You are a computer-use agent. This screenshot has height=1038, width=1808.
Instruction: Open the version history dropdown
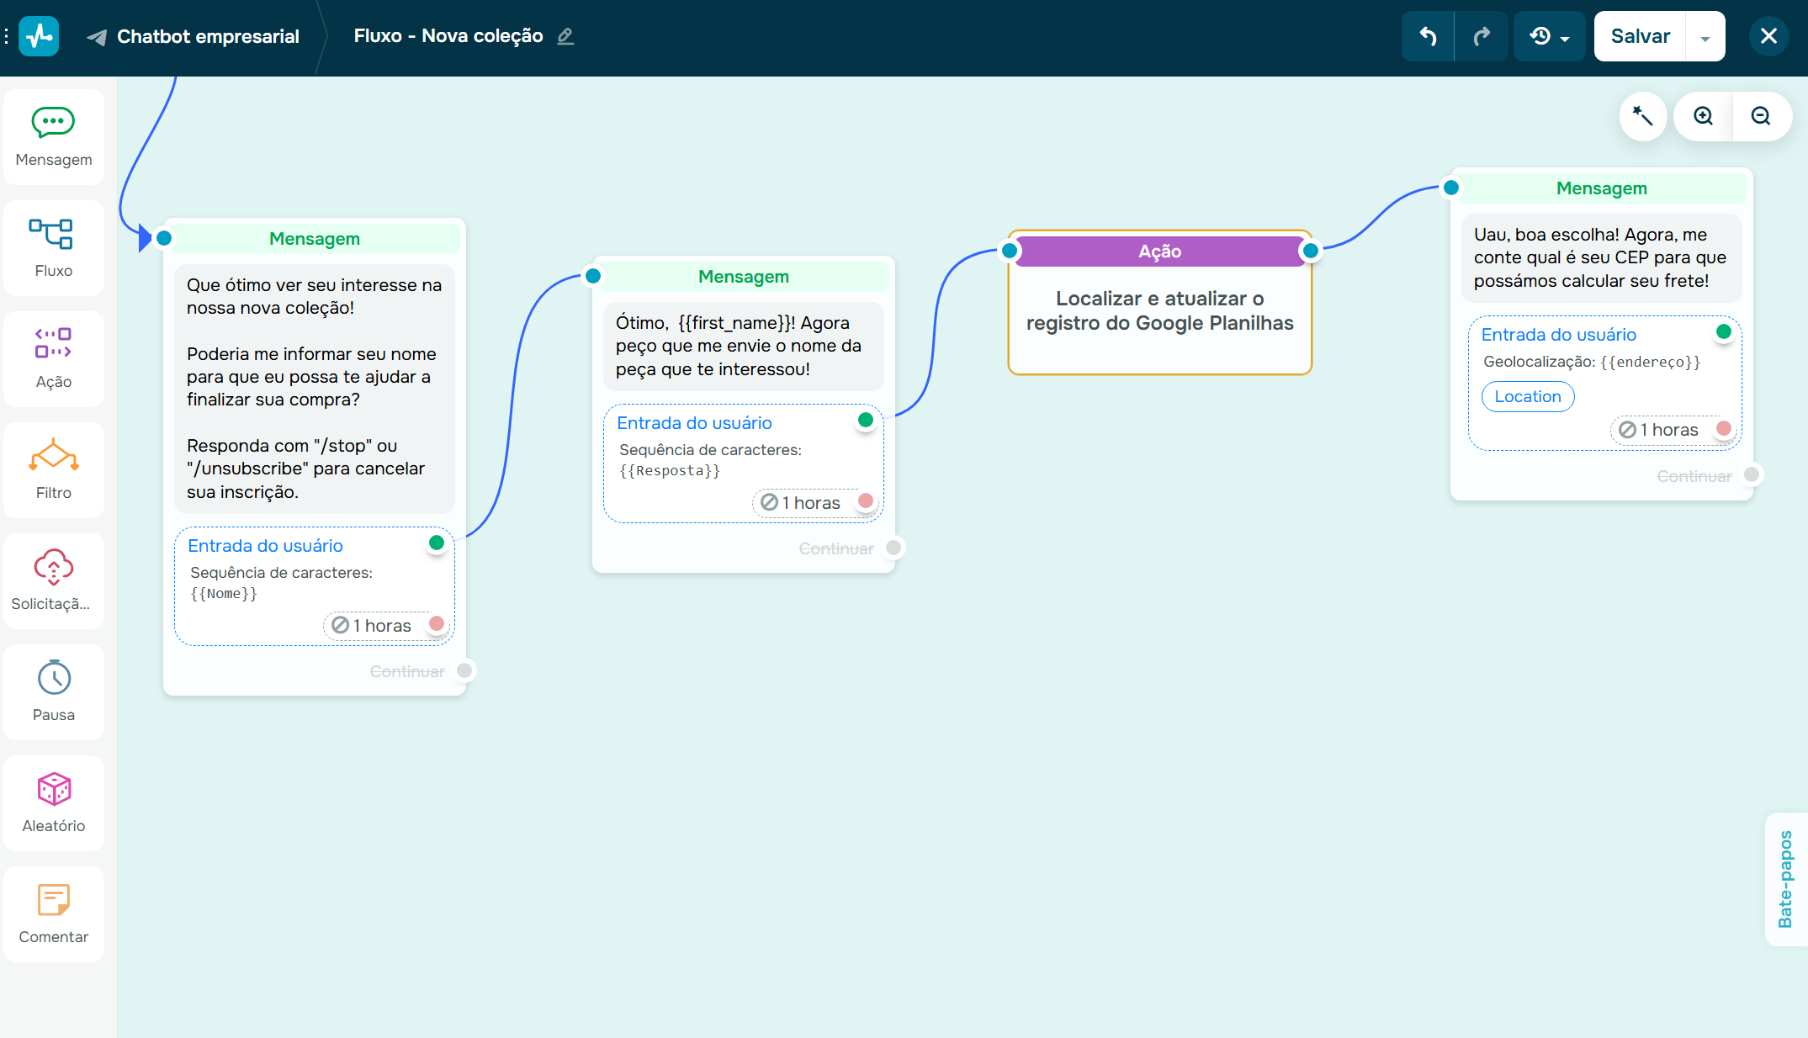pos(1549,36)
